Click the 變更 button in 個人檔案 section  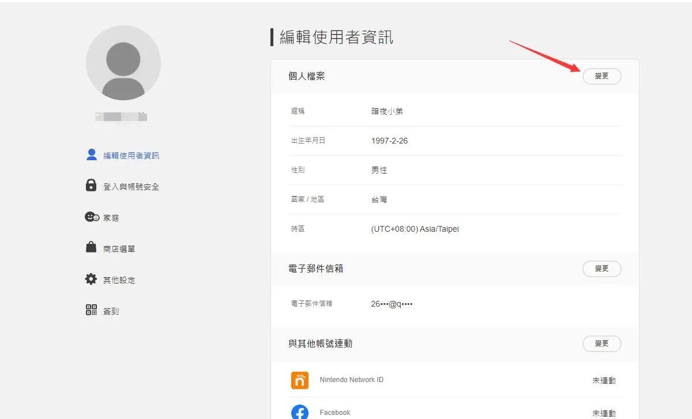pos(601,76)
